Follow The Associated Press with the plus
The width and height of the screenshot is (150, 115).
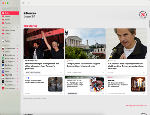coord(17,48)
